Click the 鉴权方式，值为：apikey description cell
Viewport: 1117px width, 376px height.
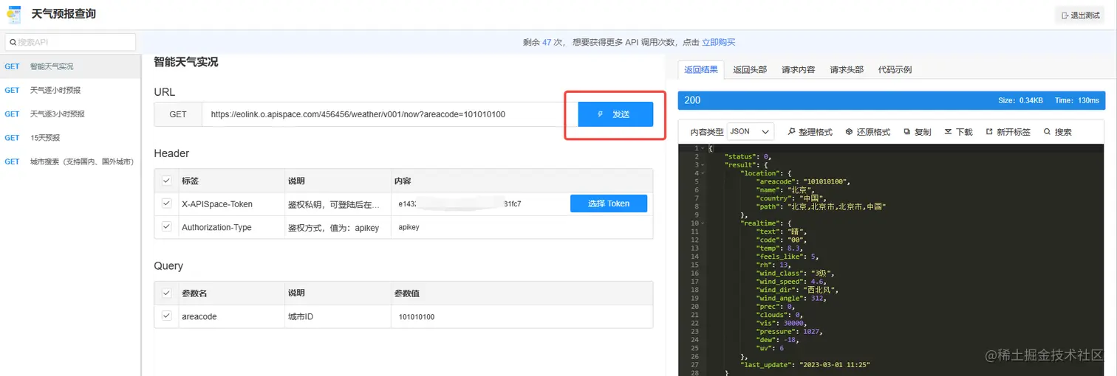tap(338, 227)
